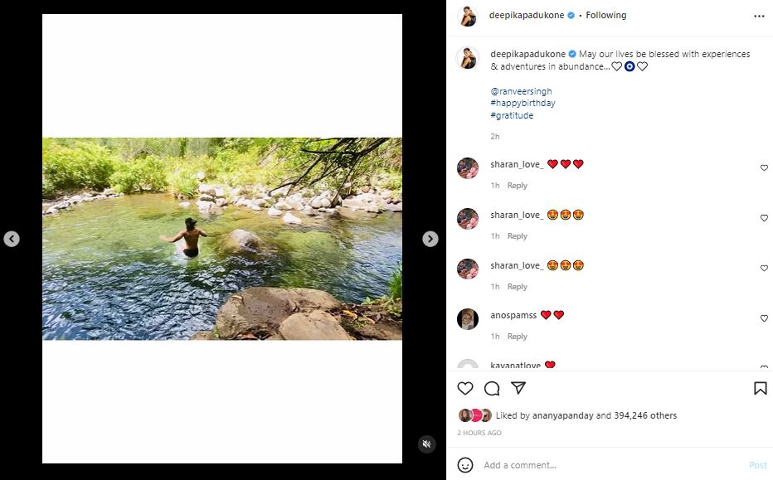Click the Post comment button
This screenshot has height=480, width=773.
[x=757, y=465]
